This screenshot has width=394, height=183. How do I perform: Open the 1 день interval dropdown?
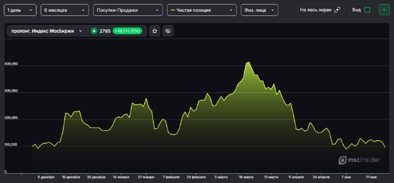[x=20, y=10]
